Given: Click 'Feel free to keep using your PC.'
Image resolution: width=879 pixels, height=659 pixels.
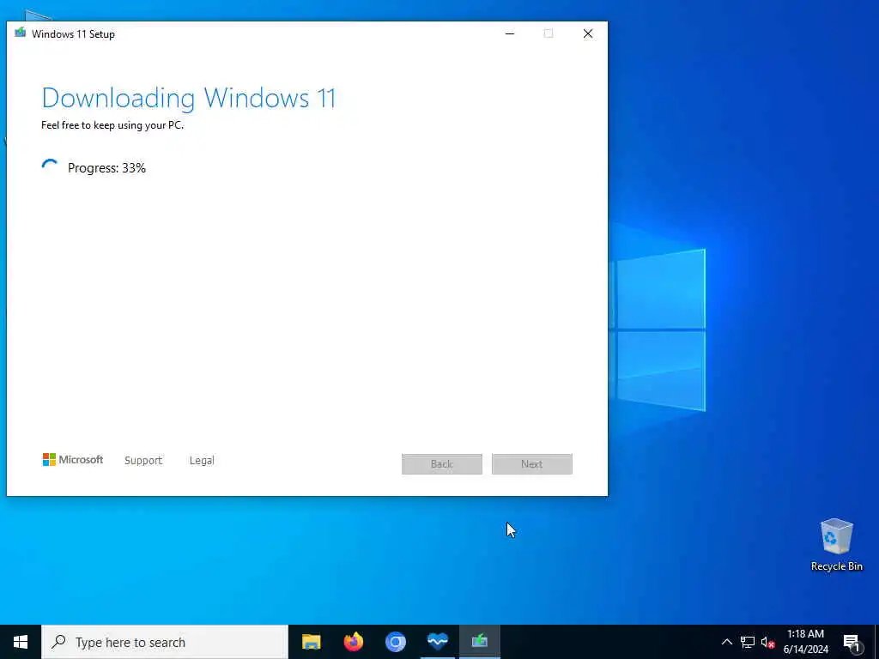Looking at the screenshot, I should [x=112, y=125].
